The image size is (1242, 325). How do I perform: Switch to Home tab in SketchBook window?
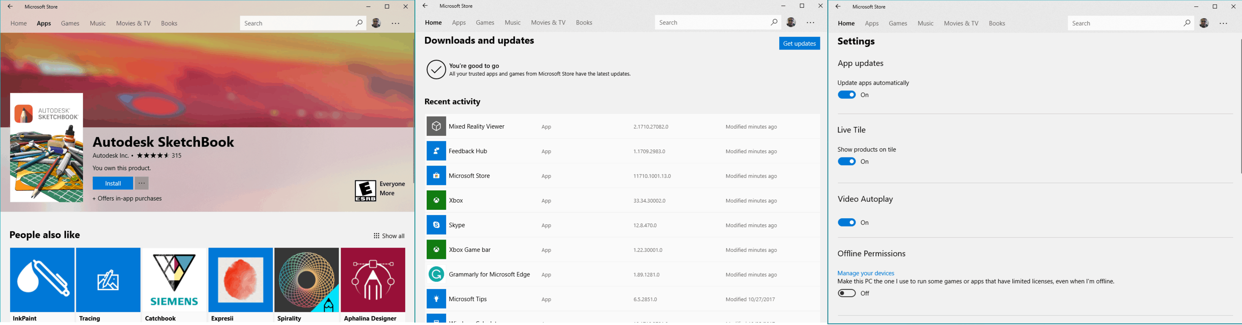pyautogui.click(x=19, y=23)
